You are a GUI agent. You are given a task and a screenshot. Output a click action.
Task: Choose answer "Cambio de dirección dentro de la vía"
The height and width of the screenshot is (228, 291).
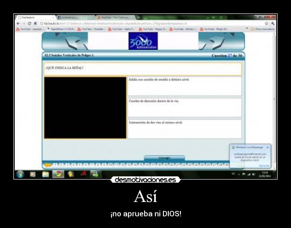184,108
